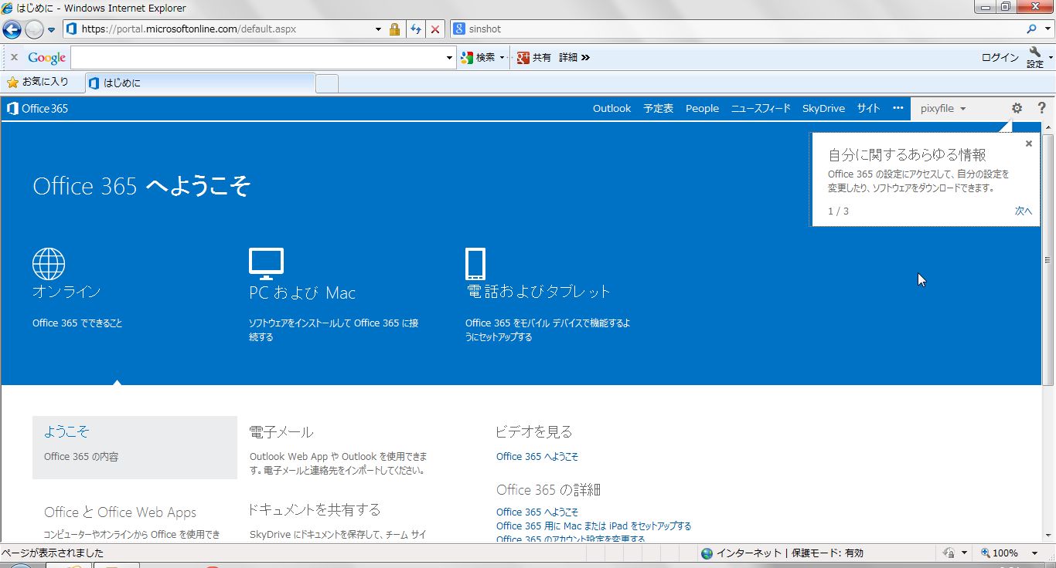This screenshot has width=1056, height=568.
Task: Expand the pixyfile user dropdown
Action: (x=943, y=109)
